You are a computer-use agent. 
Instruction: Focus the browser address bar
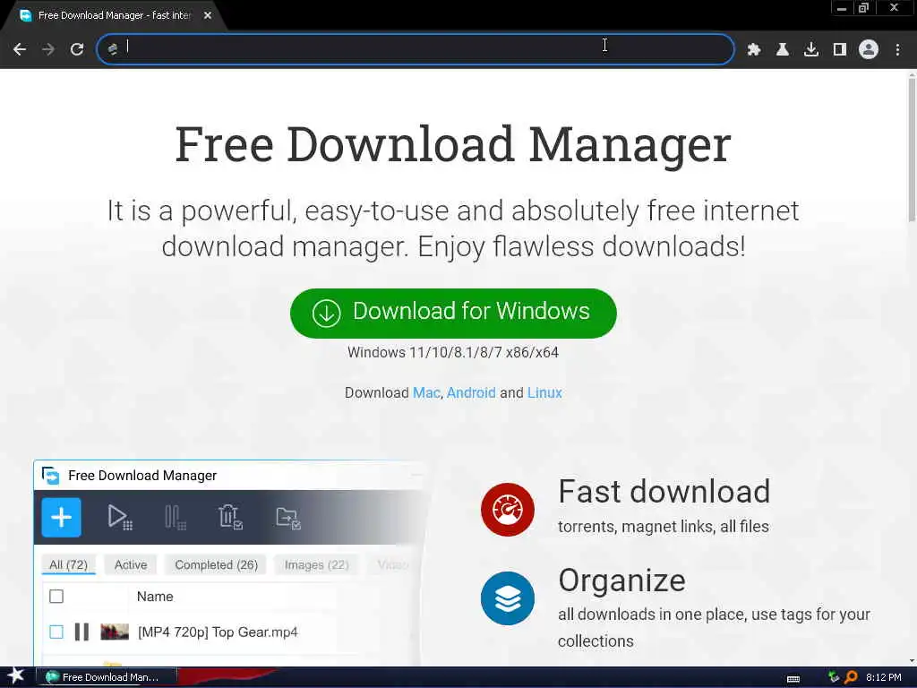(416, 49)
